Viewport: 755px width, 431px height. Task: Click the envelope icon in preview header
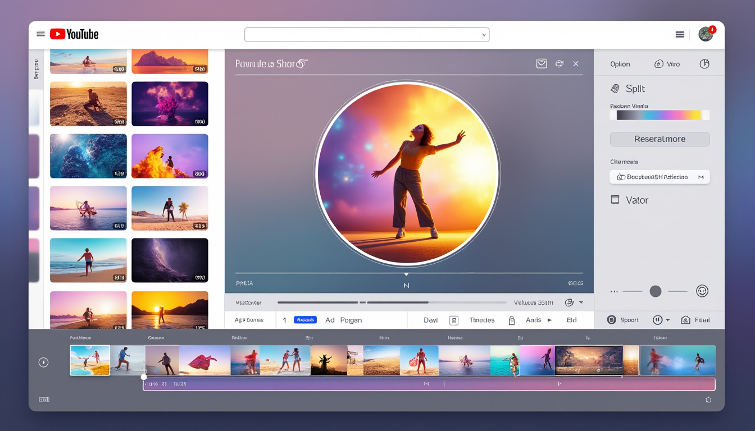point(542,64)
